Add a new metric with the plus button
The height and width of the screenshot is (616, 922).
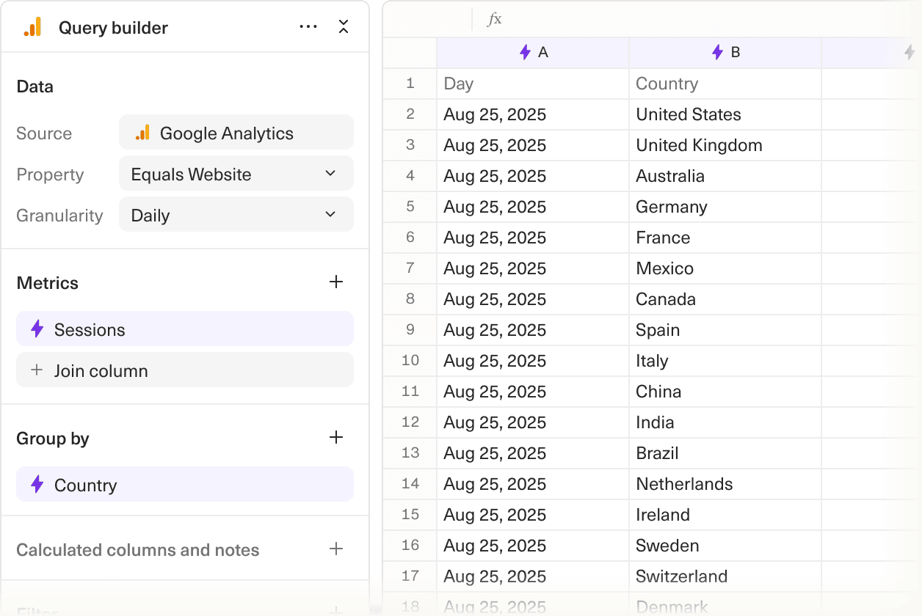pos(336,282)
